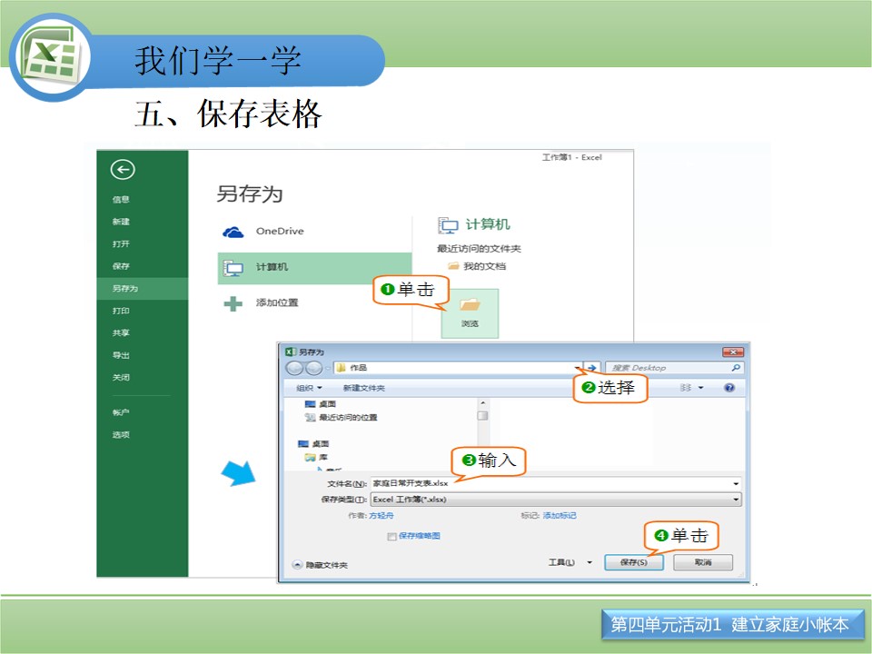
Task: Open 打印 from the sidebar
Action: (121, 311)
